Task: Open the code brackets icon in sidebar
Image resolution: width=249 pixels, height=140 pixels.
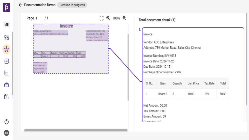Action: 6,61
